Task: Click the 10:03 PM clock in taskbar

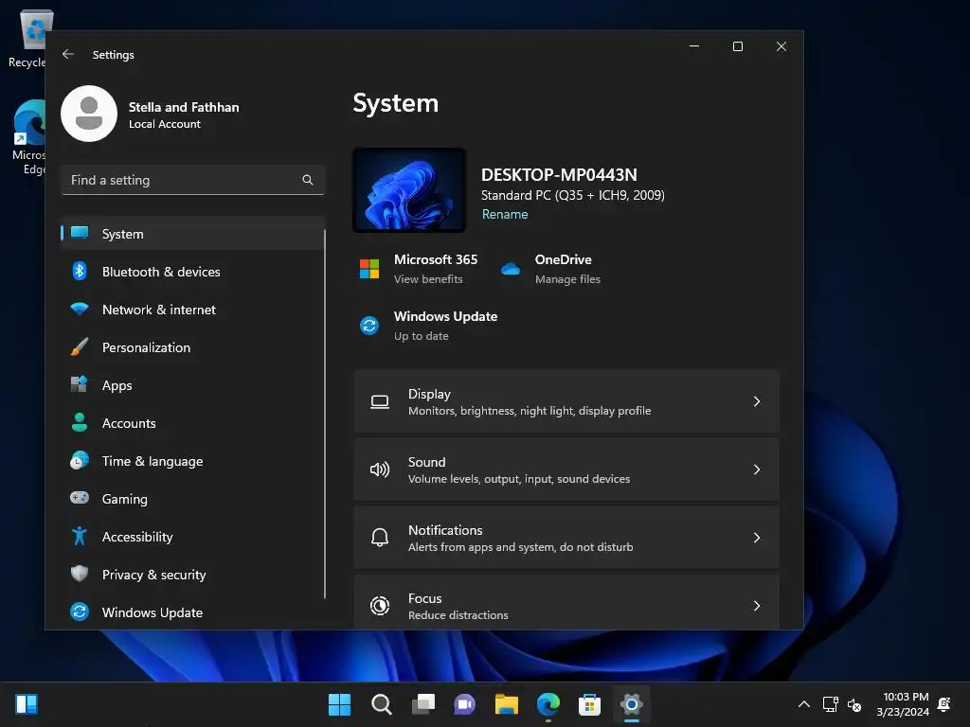Action: (x=905, y=697)
